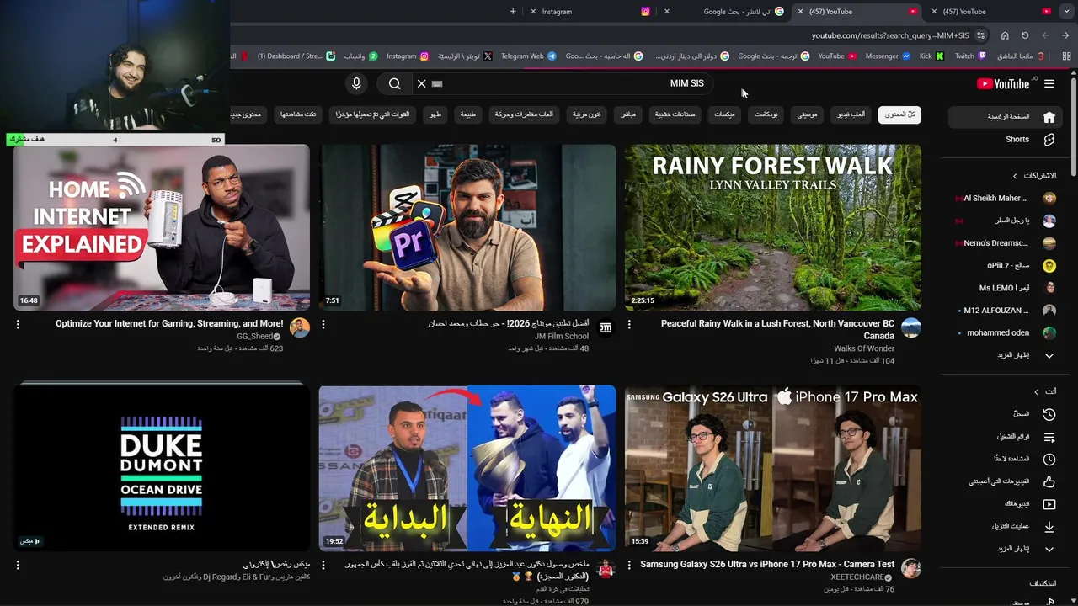The image size is (1078, 606).
Task: Select the cooking (طهو) filter chip
Action: 435,114
